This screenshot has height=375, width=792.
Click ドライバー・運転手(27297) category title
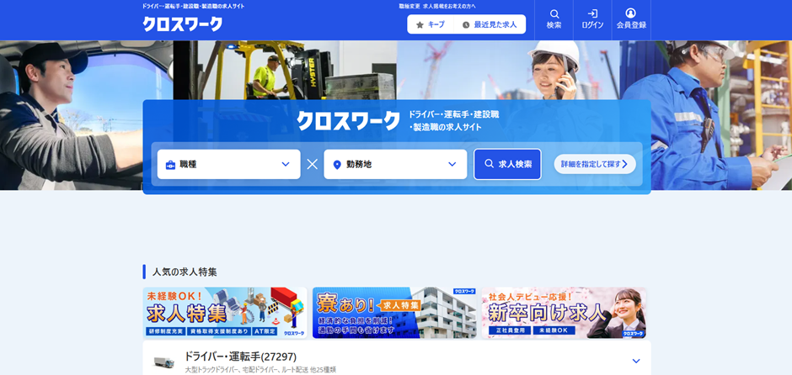point(240,357)
